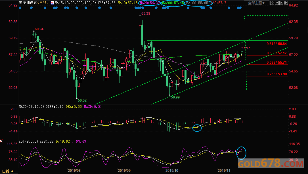Click the 2019/11 date axis label
308x174 pixels.
click(224, 171)
